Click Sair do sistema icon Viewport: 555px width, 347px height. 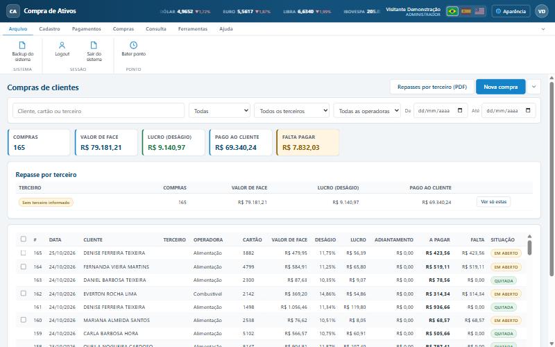(94, 45)
